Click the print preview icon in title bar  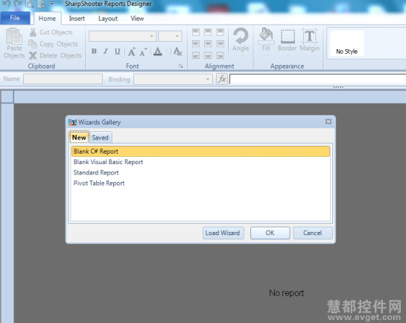click(30, 4)
